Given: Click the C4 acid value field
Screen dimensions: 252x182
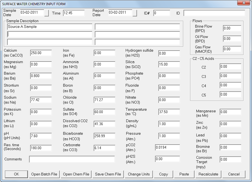Looking at the screenshot, I should pyautogui.click(x=230, y=85).
